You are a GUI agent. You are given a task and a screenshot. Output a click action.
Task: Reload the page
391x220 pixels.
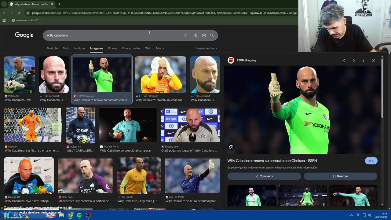(x=19, y=13)
